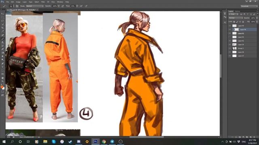Lock transparent pixels on layer
This screenshot has height=145, width=259.
click(234, 22)
